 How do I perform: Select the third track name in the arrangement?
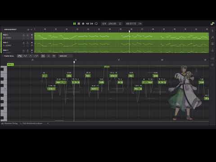pos(5,50)
